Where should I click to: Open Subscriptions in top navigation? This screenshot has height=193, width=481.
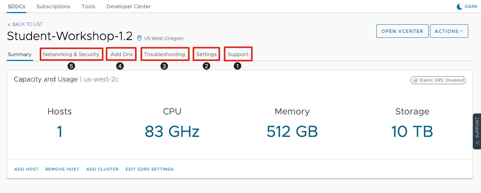pos(53,6)
